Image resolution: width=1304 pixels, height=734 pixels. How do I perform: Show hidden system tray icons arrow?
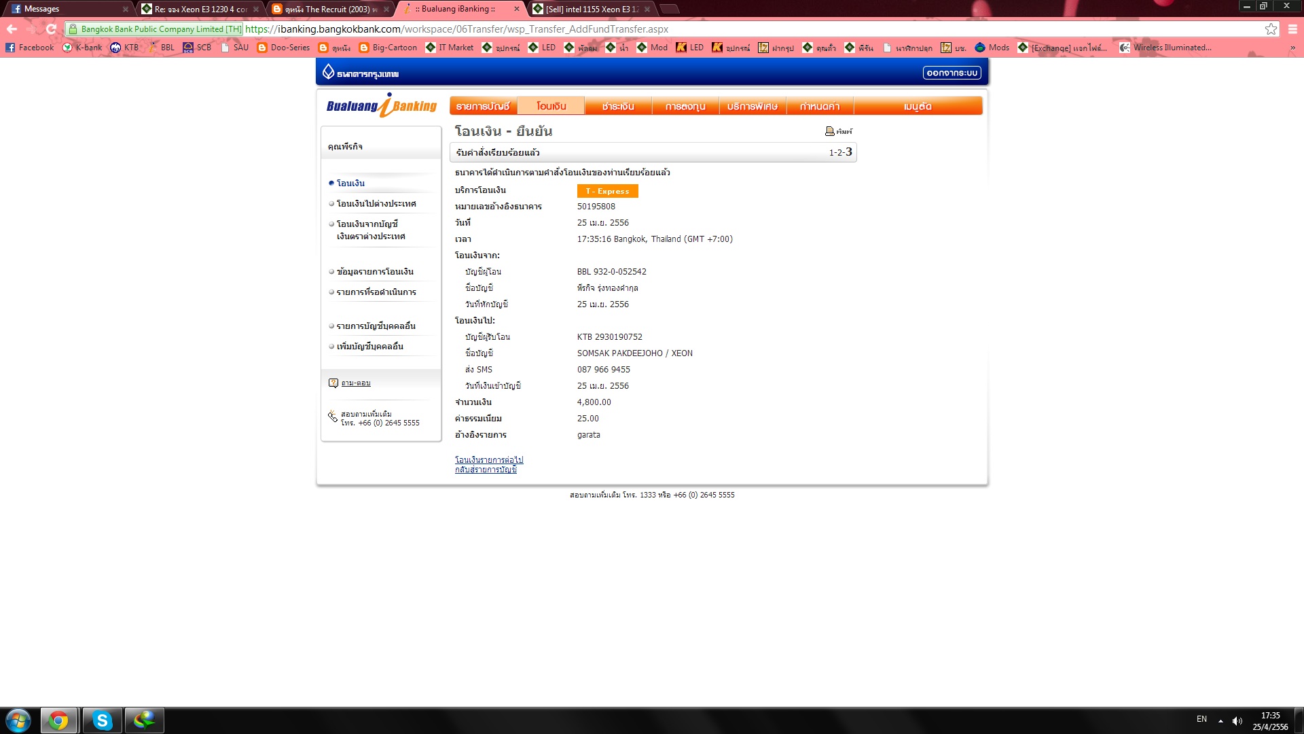point(1220,721)
